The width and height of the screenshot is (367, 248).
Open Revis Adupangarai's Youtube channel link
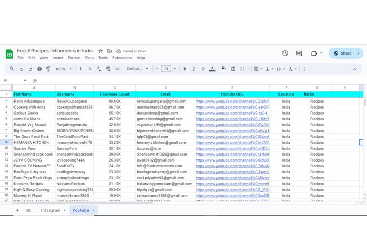coord(233,101)
